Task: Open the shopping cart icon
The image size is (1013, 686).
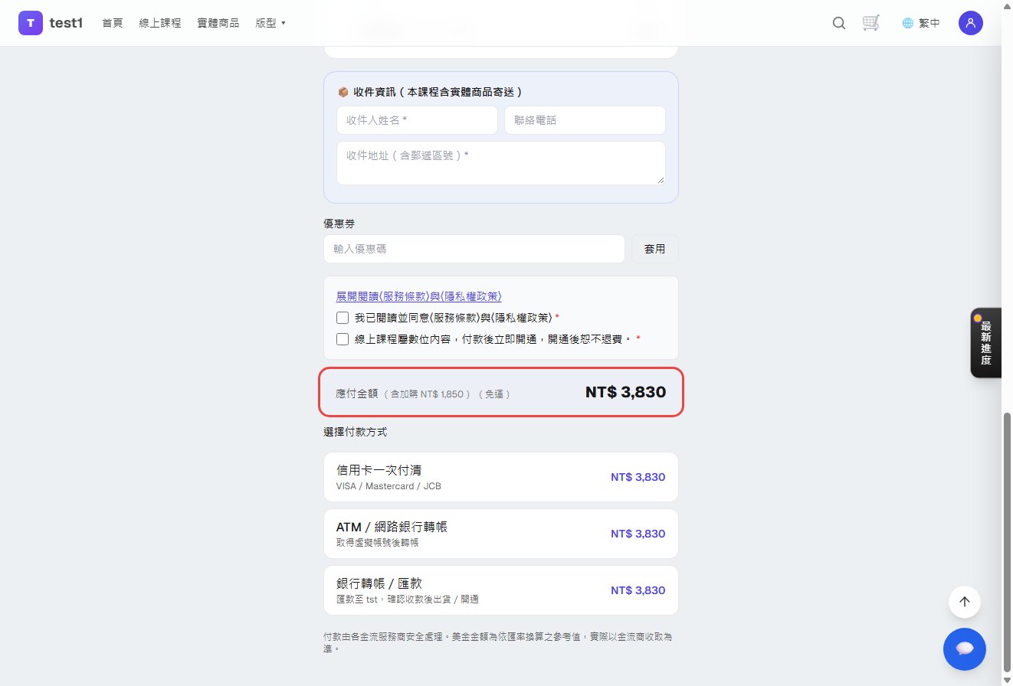Action: click(x=870, y=23)
